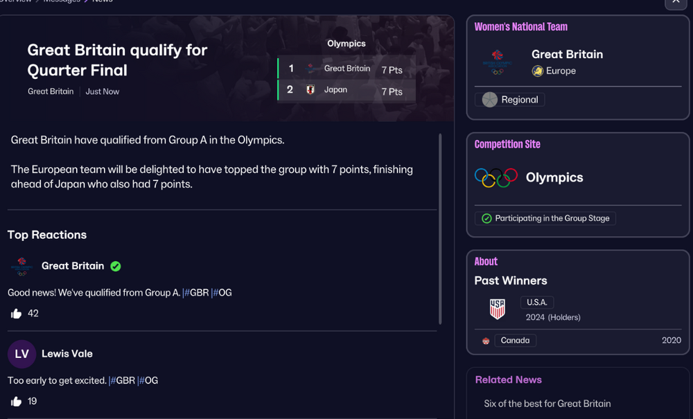Viewport: 693px width, 419px height.
Task: Click the Great Britain team badge in sidebar
Action: point(497,62)
